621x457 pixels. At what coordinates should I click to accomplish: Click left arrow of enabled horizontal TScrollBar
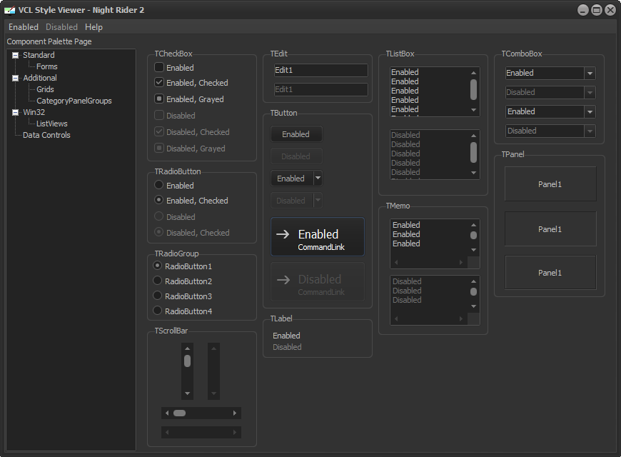167,413
